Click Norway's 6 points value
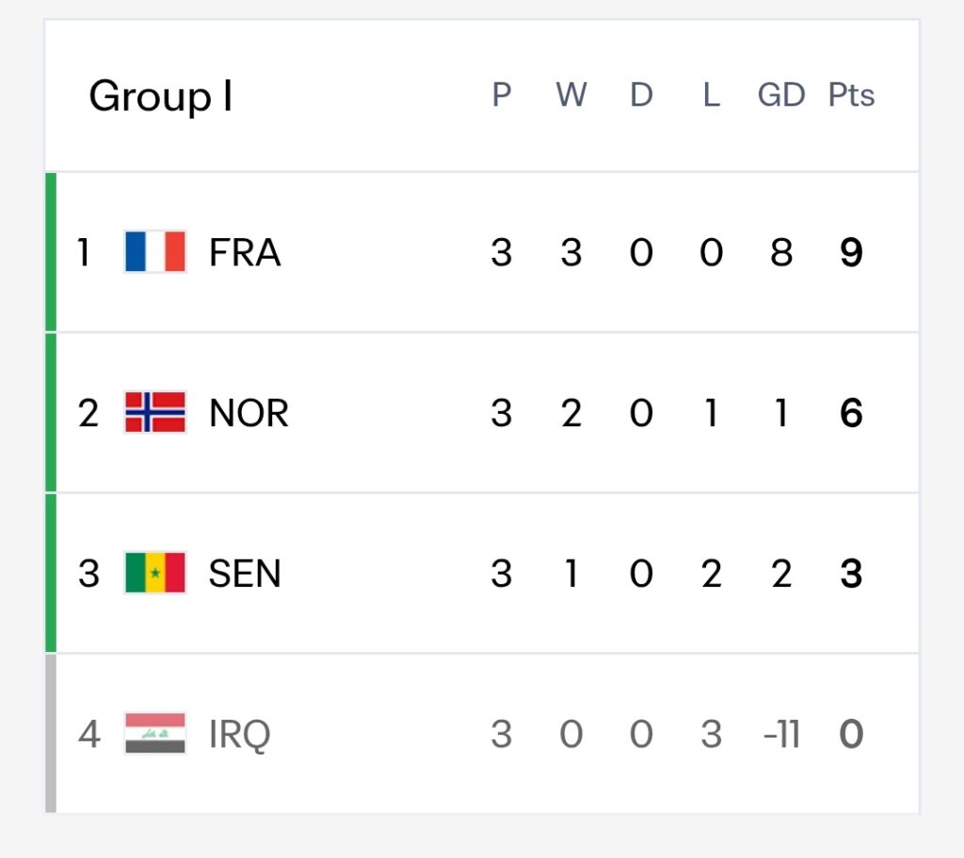 (x=851, y=413)
